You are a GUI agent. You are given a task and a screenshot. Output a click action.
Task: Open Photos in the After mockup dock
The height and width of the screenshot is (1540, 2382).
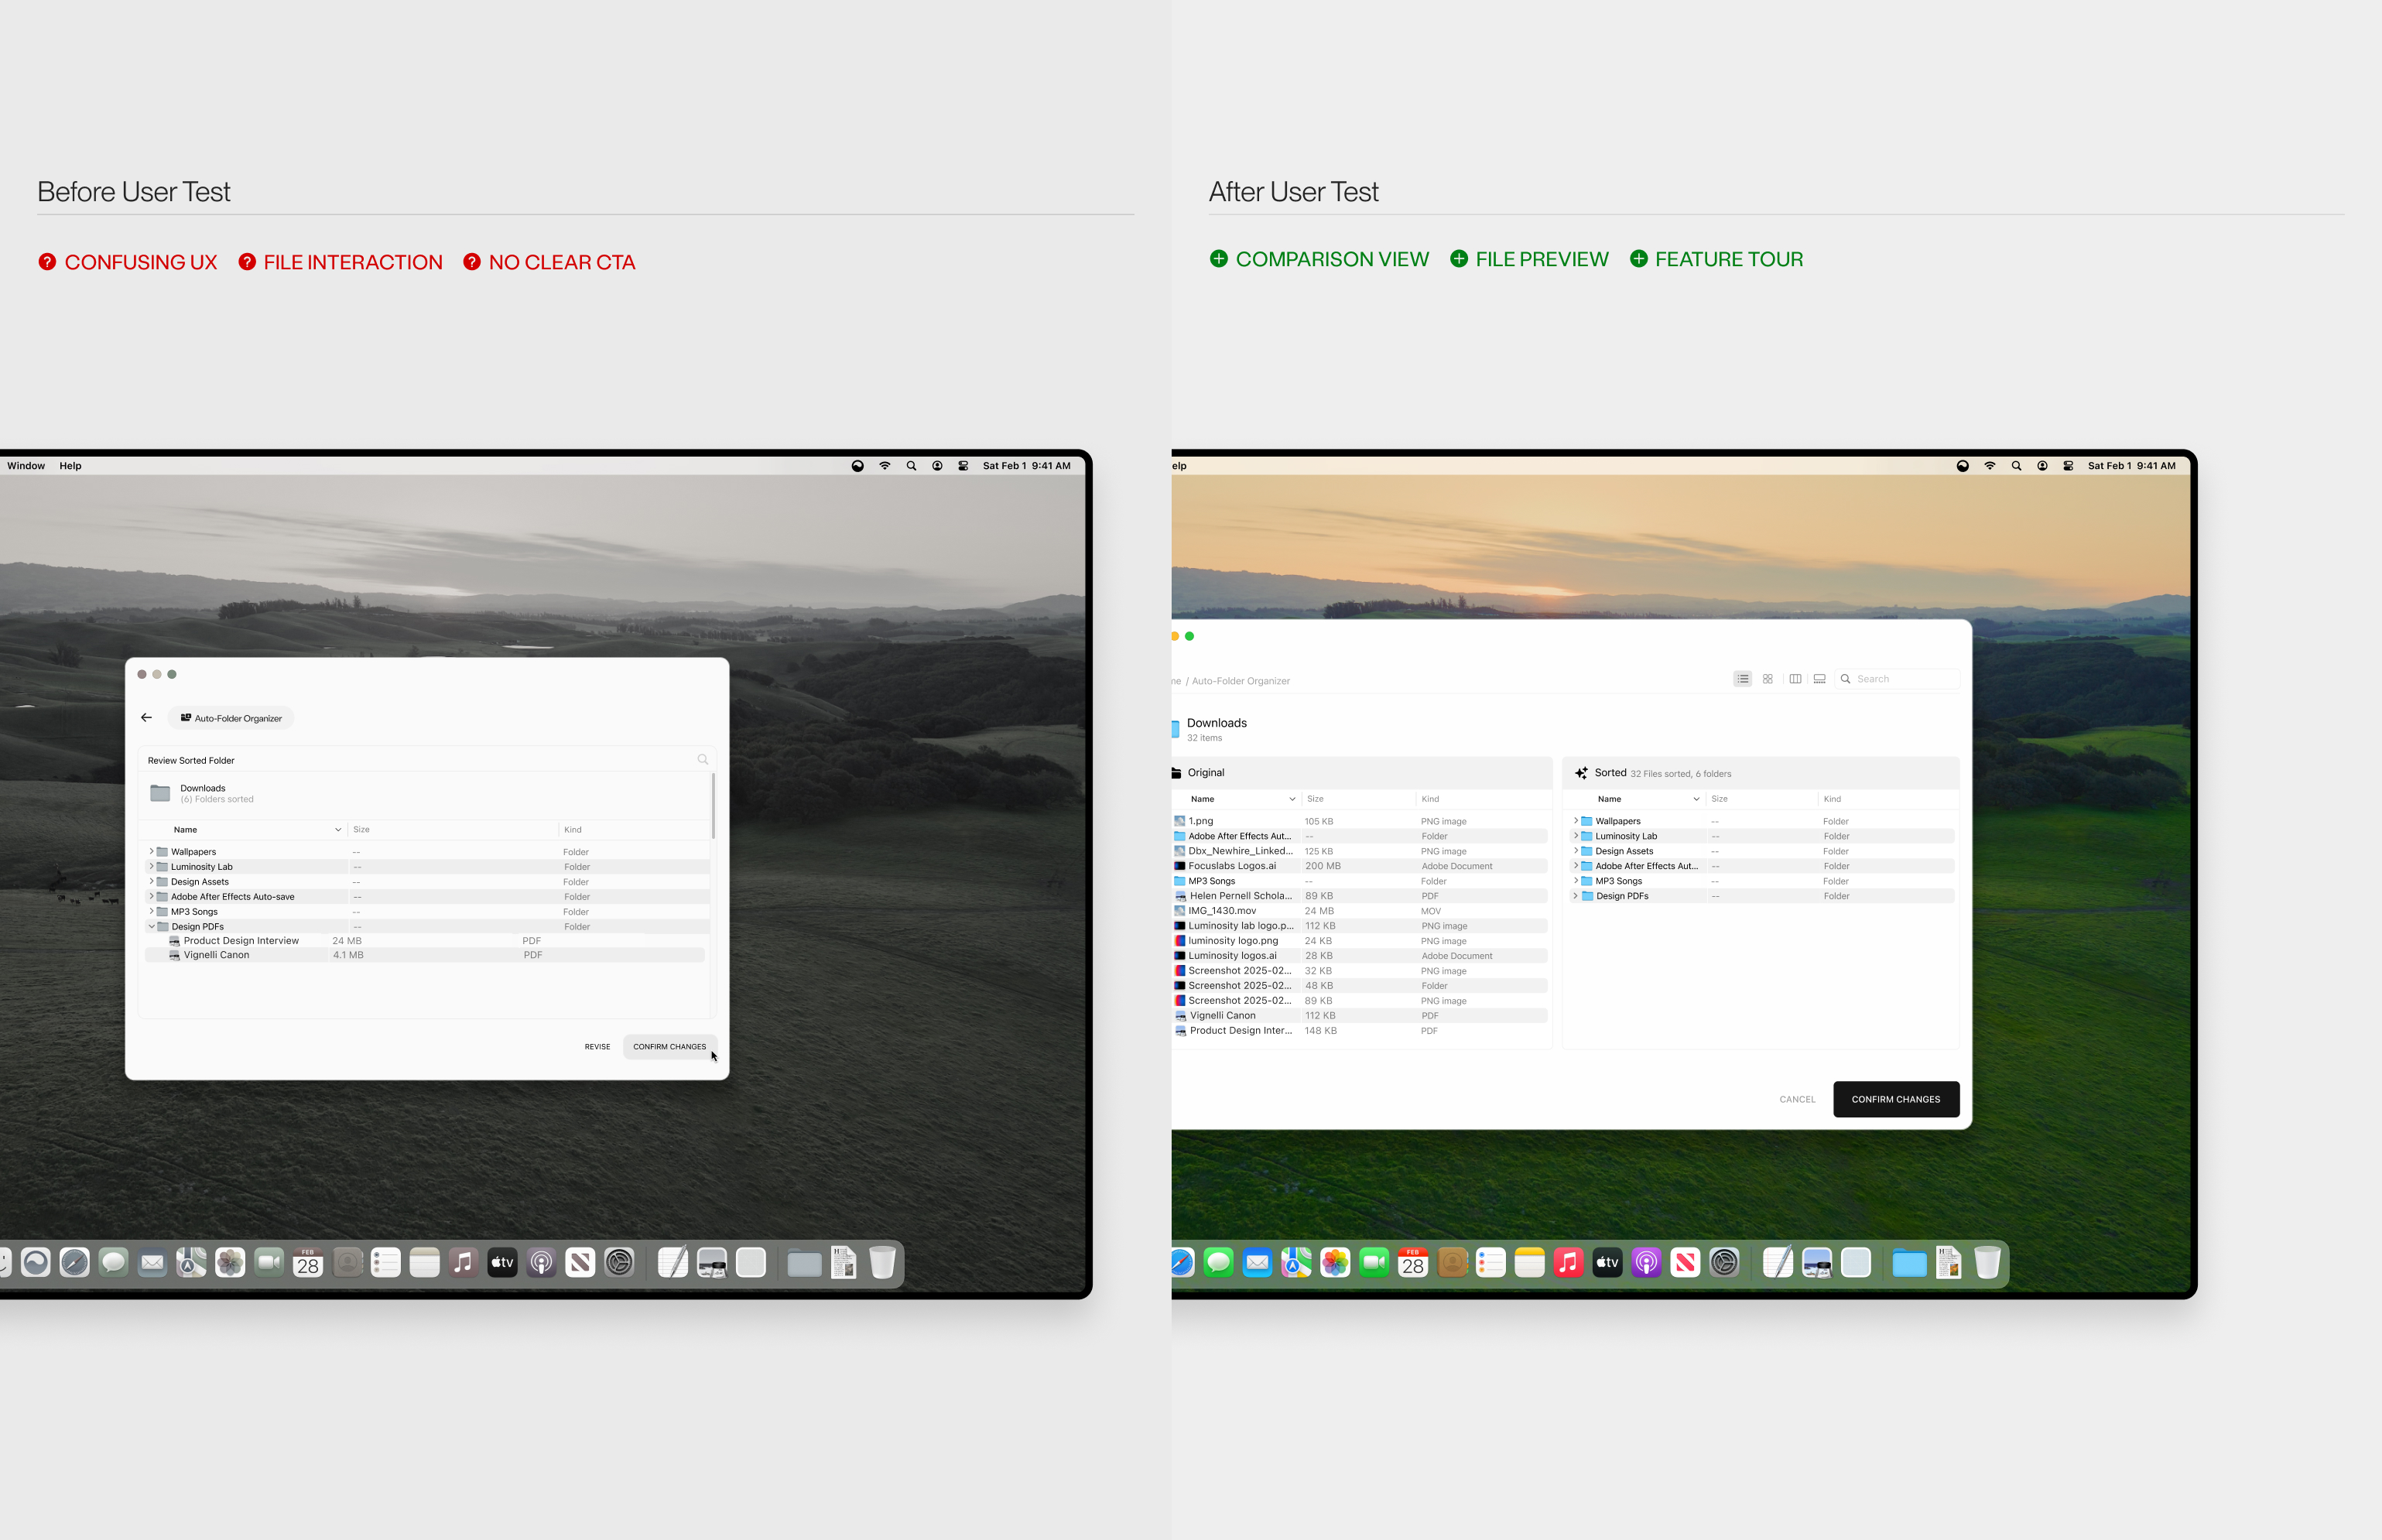coord(1335,1263)
